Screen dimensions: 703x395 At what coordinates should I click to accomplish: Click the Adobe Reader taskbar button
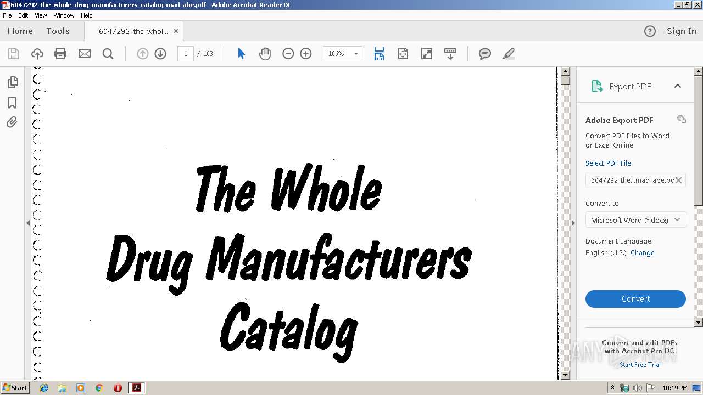point(136,388)
